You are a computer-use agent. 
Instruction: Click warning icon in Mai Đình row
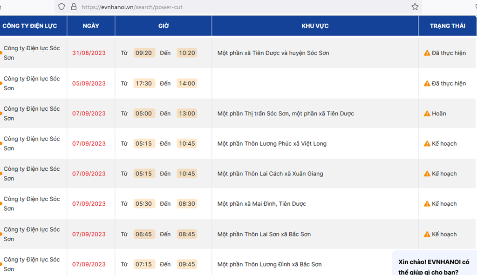click(427, 204)
